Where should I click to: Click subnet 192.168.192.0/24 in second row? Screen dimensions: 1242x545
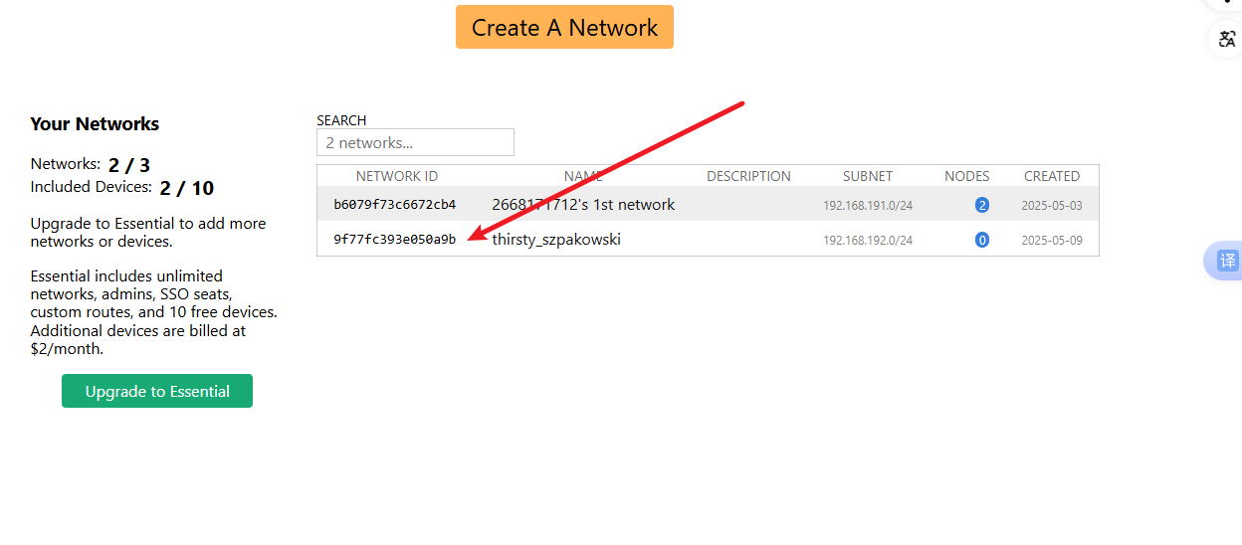coord(867,241)
